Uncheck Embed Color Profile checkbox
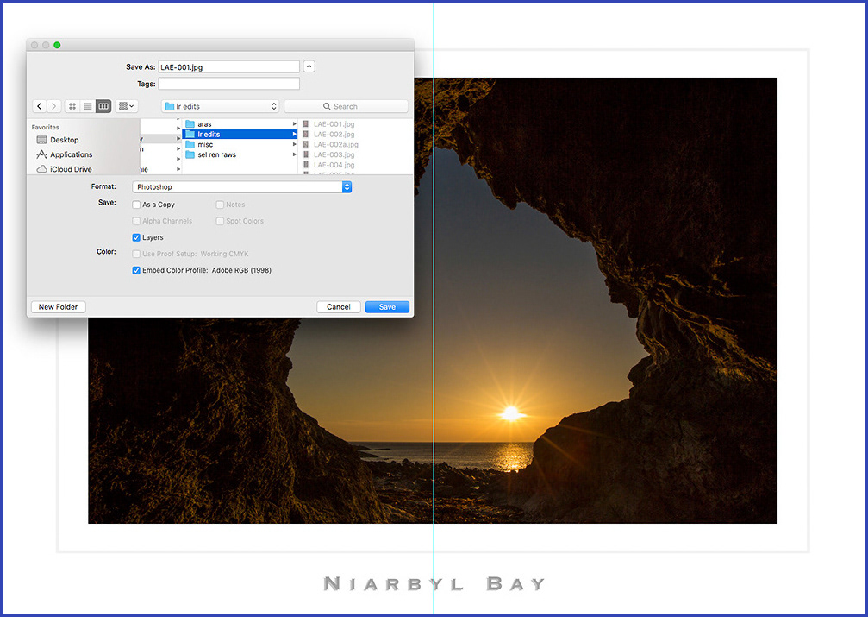868x617 pixels. click(x=136, y=270)
